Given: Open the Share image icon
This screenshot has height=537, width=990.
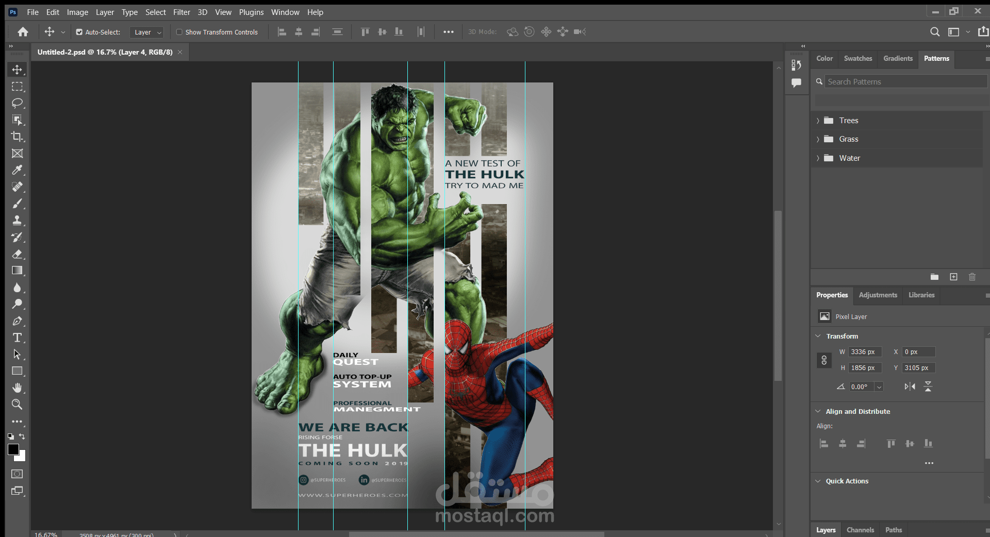Looking at the screenshot, I should tap(983, 31).
